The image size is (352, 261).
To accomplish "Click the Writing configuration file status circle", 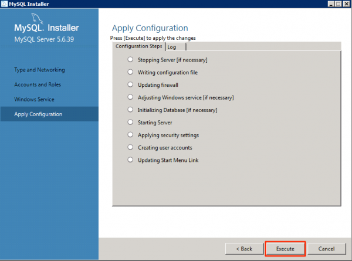I will [x=130, y=72].
